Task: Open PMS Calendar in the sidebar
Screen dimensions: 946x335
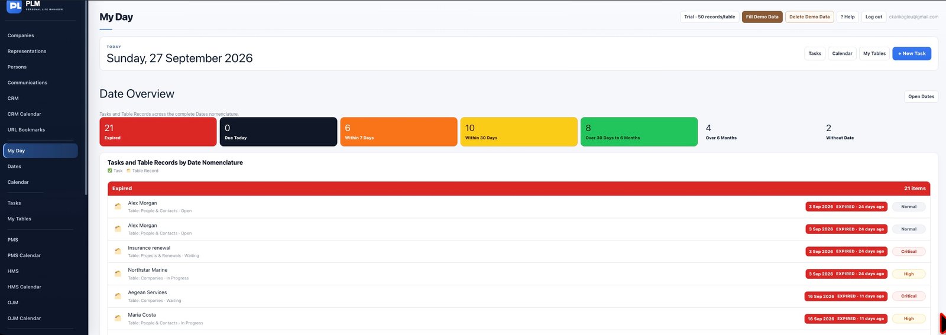Action: 24,255
